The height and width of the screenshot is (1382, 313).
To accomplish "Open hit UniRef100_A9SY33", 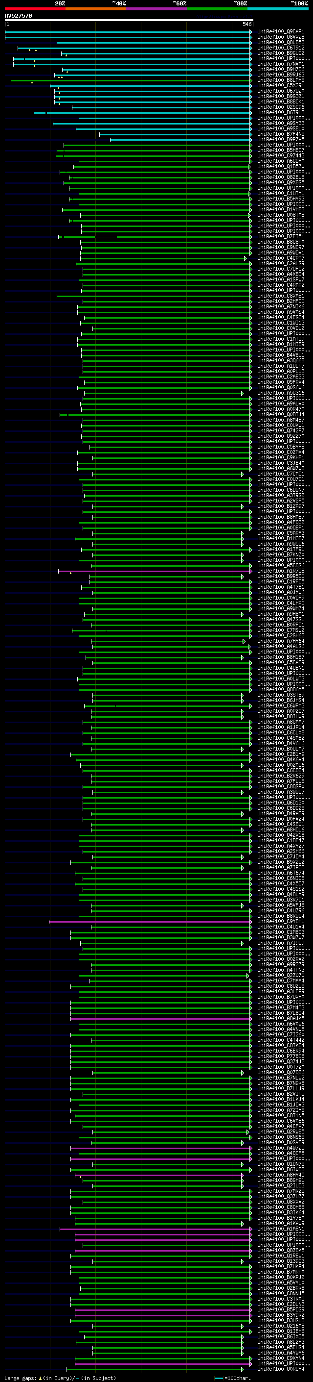I will tap(280, 124).
